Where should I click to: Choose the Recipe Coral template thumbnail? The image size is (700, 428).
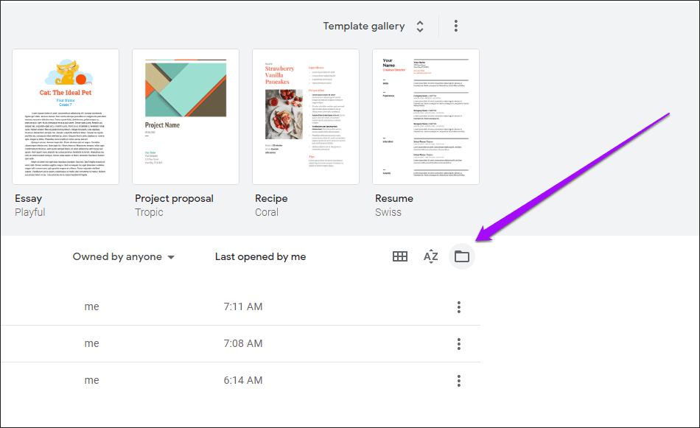click(306, 117)
